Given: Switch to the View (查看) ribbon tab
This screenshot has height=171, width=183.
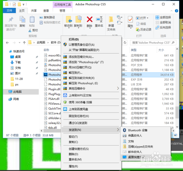Looking at the screenshot, I should point(46,11).
